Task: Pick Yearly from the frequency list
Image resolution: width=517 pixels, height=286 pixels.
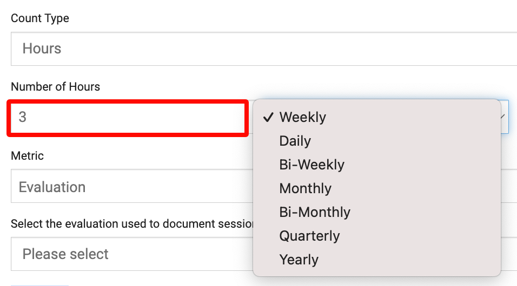Action: coord(299,260)
